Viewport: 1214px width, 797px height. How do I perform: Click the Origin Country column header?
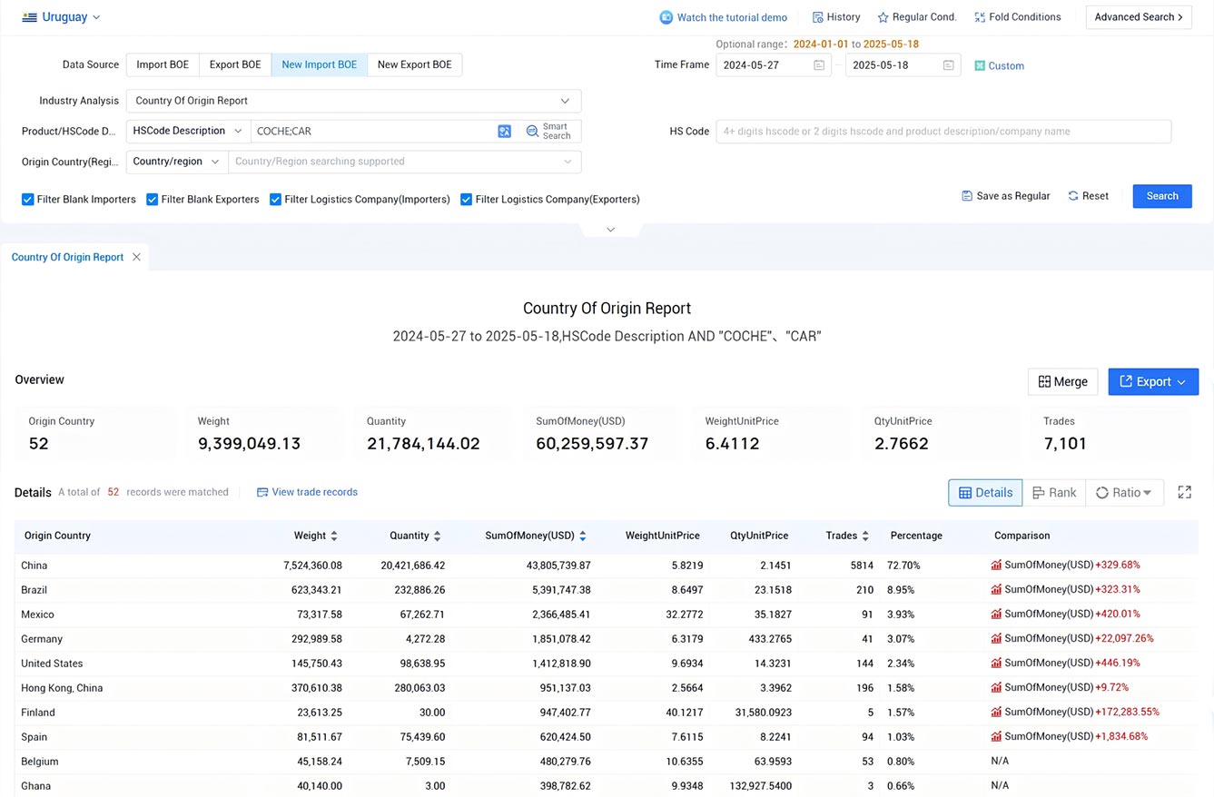point(57,536)
